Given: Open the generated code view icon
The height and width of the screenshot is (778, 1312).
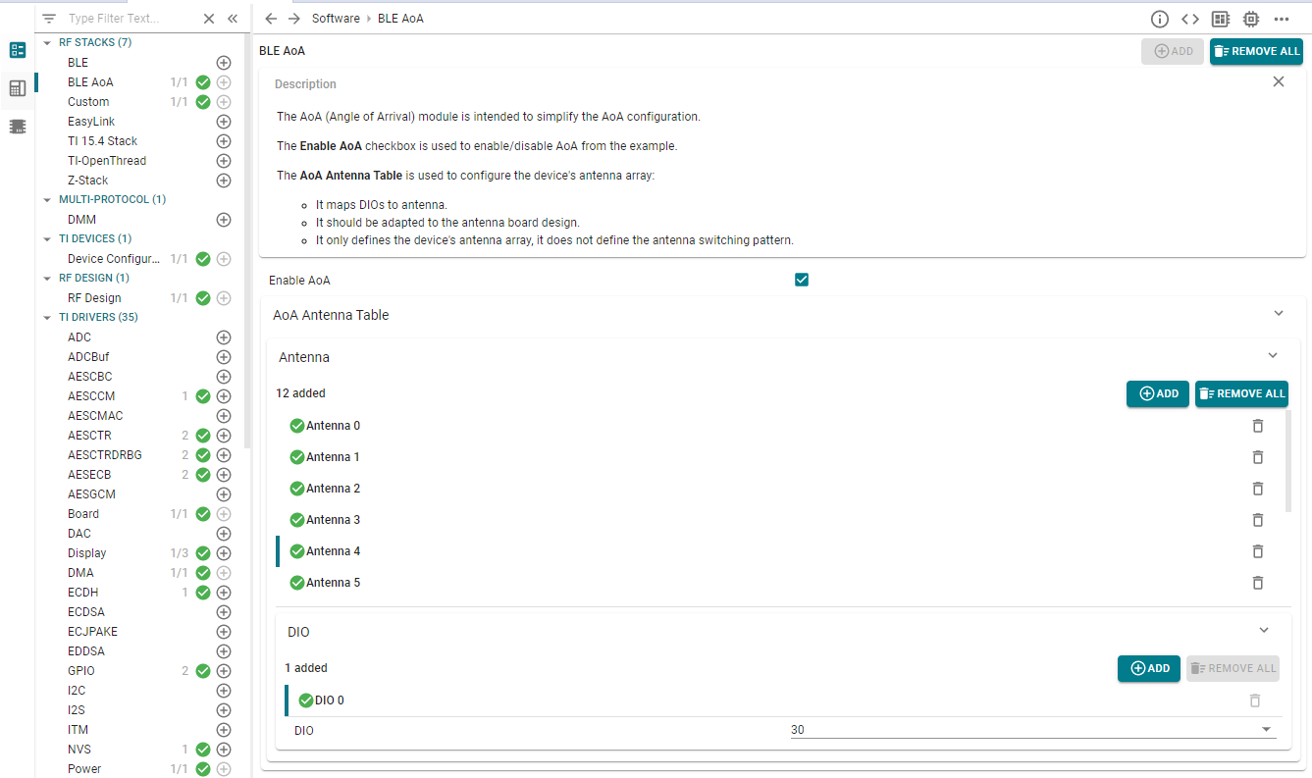Looking at the screenshot, I should point(1188,19).
